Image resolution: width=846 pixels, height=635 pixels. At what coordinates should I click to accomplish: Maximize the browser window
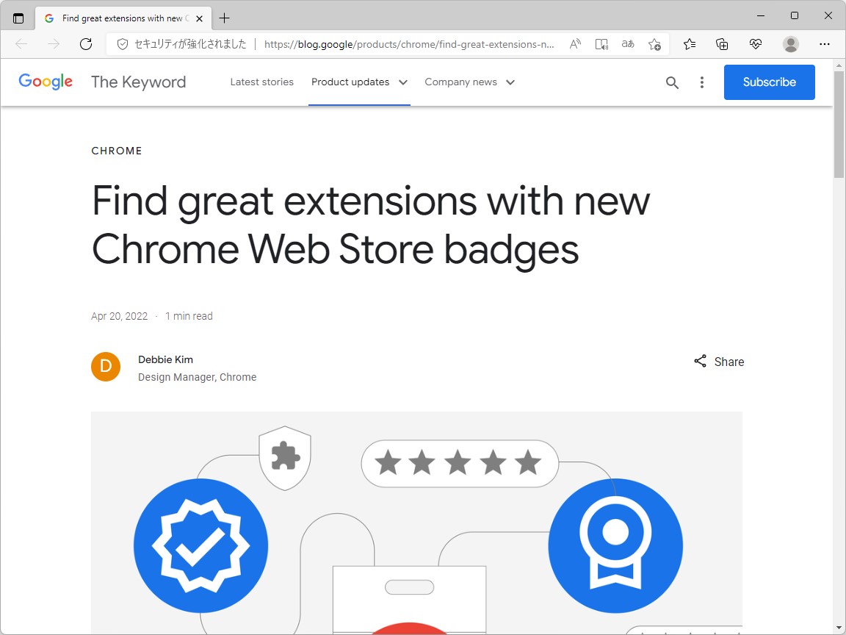[x=794, y=15]
